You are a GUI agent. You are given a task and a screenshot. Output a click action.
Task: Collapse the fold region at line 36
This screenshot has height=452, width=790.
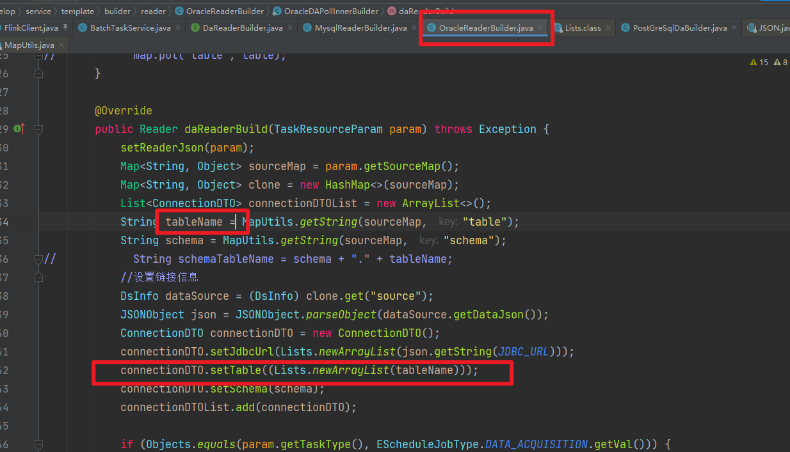[38, 258]
